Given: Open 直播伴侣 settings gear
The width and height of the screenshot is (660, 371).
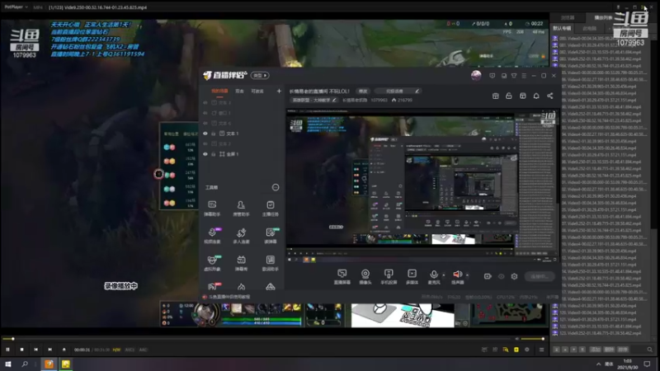Looking at the screenshot, I should (514, 276).
